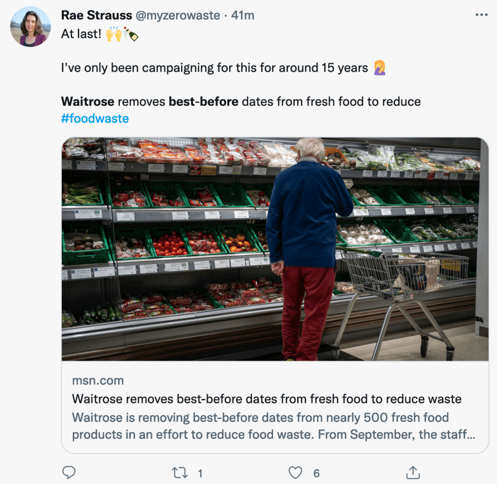
Task: Open the @myzerowaste handle
Action: (x=178, y=15)
